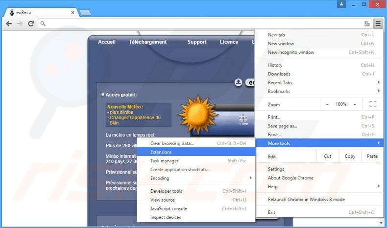Select Print... from the menu
The width and height of the screenshot is (387, 228).
pos(319,117)
